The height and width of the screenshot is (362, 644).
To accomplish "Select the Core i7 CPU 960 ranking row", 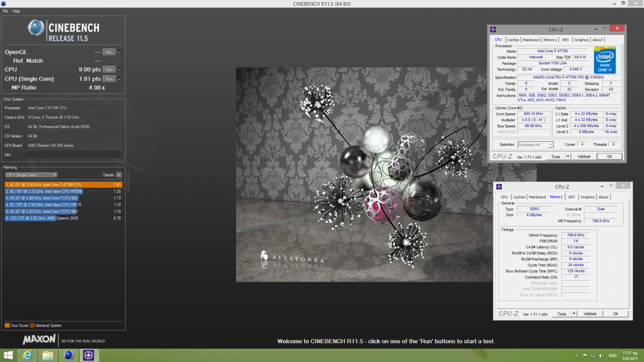I will (x=63, y=211).
